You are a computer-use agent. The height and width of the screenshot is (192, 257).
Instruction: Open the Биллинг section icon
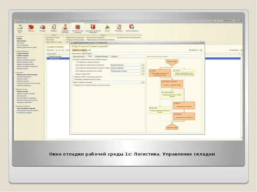click(107, 28)
